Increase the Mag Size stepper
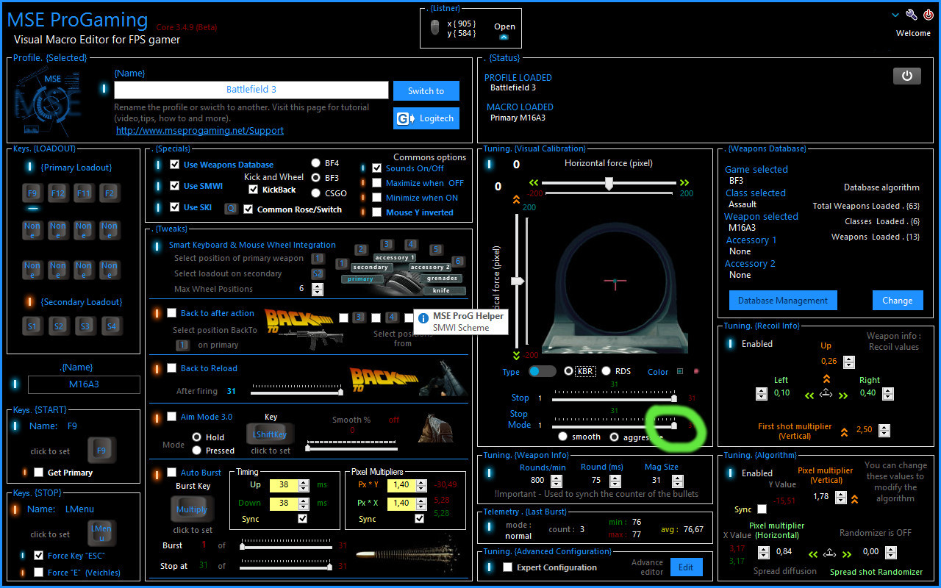 pyautogui.click(x=677, y=477)
